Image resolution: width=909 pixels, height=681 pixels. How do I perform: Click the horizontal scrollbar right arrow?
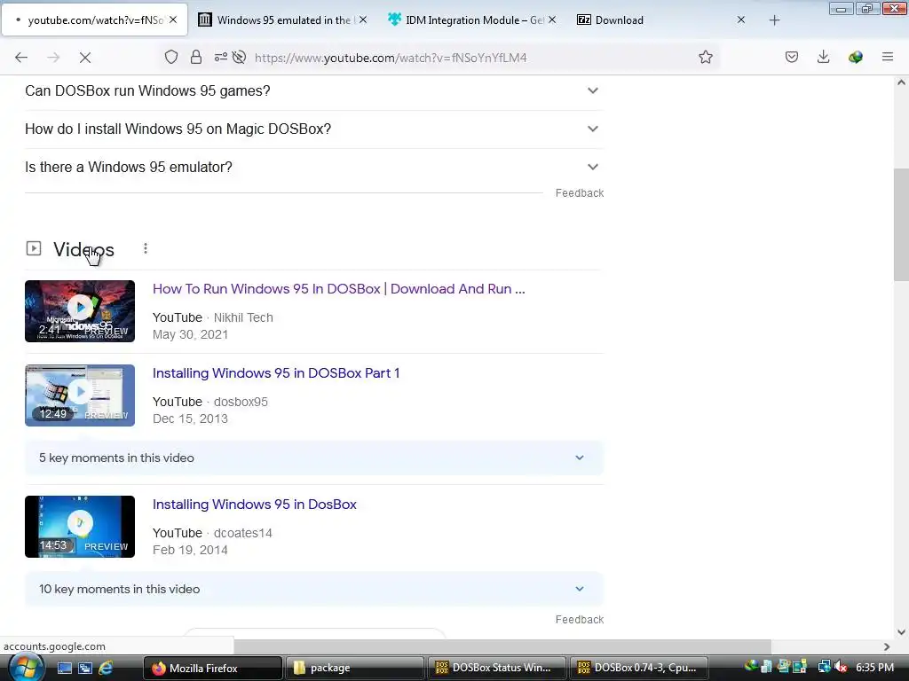coord(887,646)
